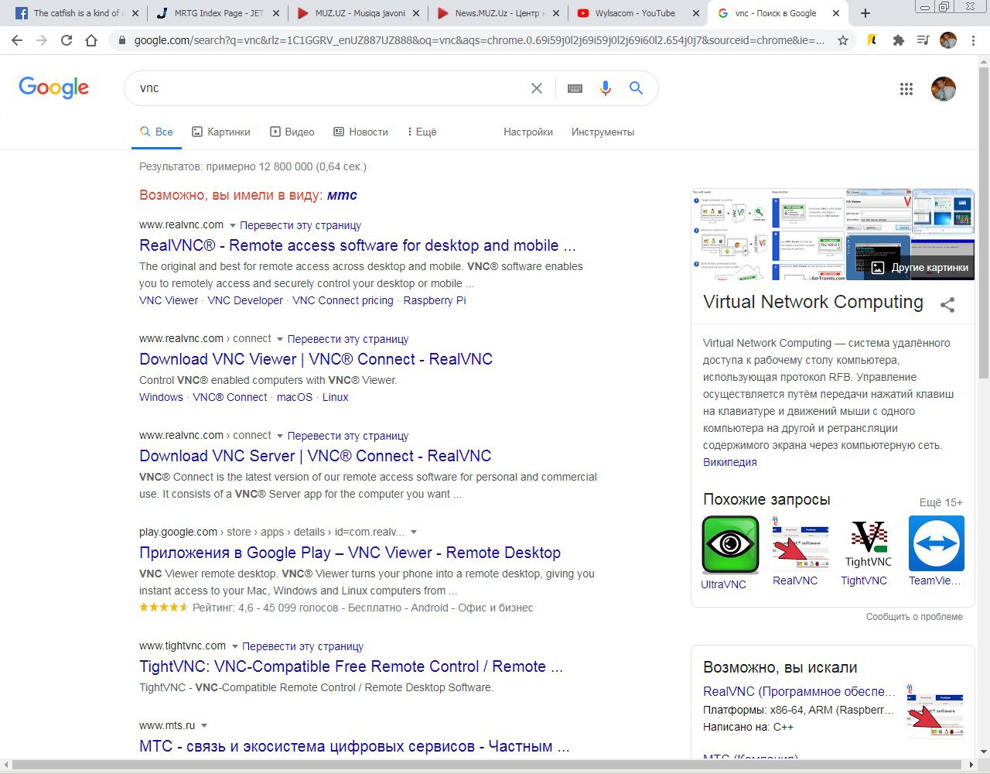Screen dimensions: 990x774
Task: Open the RealVNC Remote access software result
Action: [357, 245]
